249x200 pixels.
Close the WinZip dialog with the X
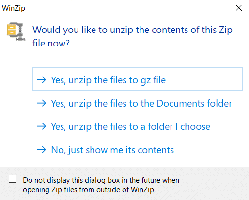[239, 8]
